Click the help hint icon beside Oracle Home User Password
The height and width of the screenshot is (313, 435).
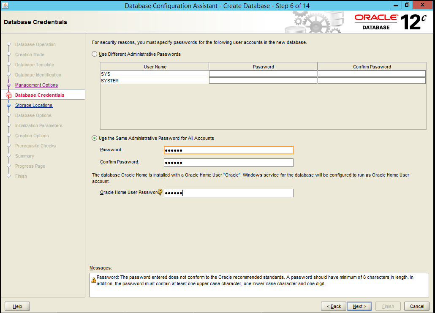(x=160, y=192)
